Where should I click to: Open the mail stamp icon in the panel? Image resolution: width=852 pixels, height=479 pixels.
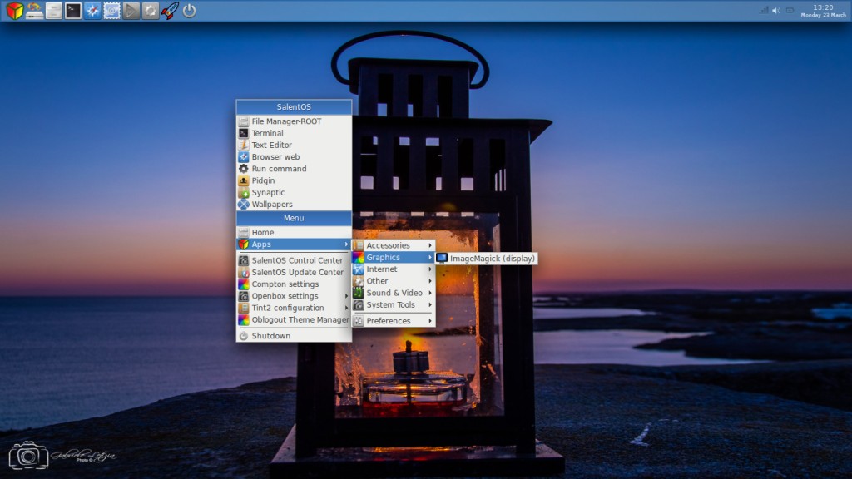(x=111, y=11)
